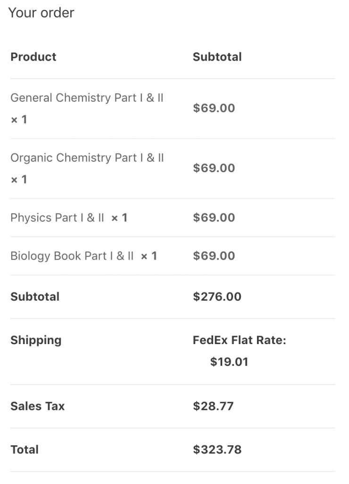Screen dimensions: 349x484
Task: Click the Physics $69.00 price
Action: [x=214, y=217]
